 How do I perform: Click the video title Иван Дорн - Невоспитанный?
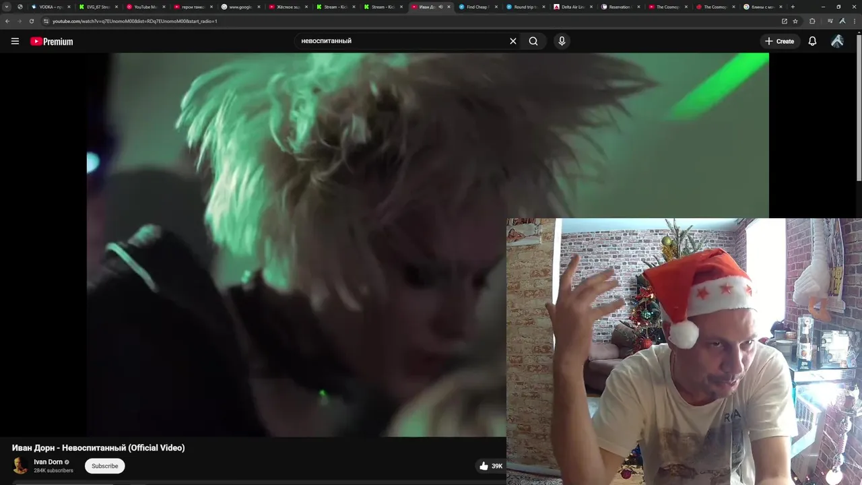(x=98, y=448)
